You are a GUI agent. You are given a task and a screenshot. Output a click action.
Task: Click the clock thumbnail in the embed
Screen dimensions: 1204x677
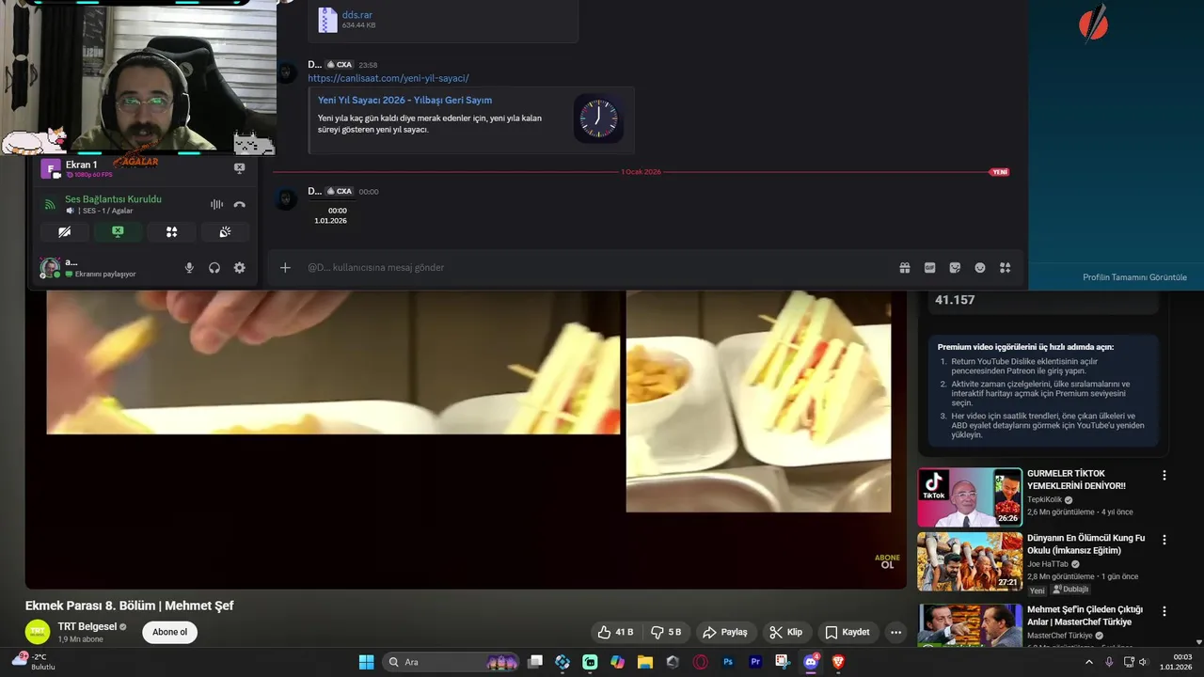(598, 118)
